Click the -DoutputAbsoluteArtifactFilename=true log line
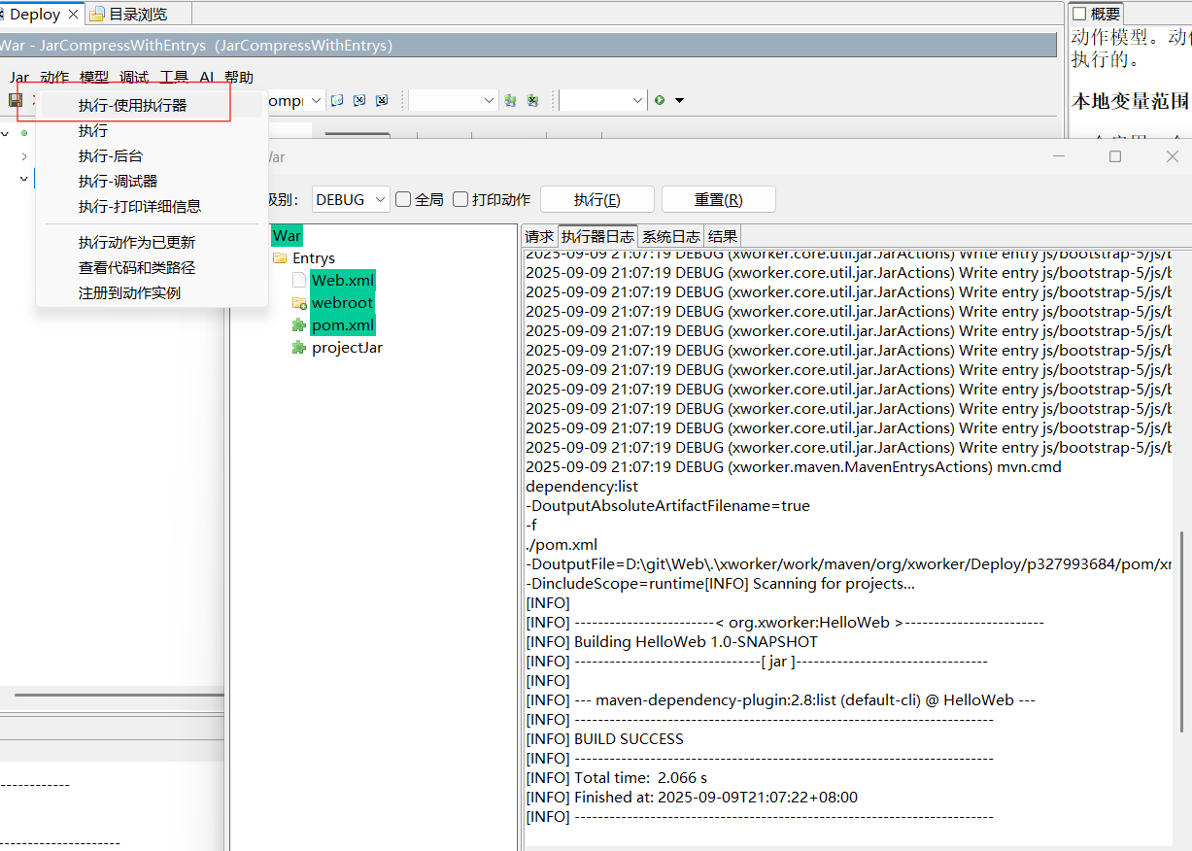 click(667, 506)
